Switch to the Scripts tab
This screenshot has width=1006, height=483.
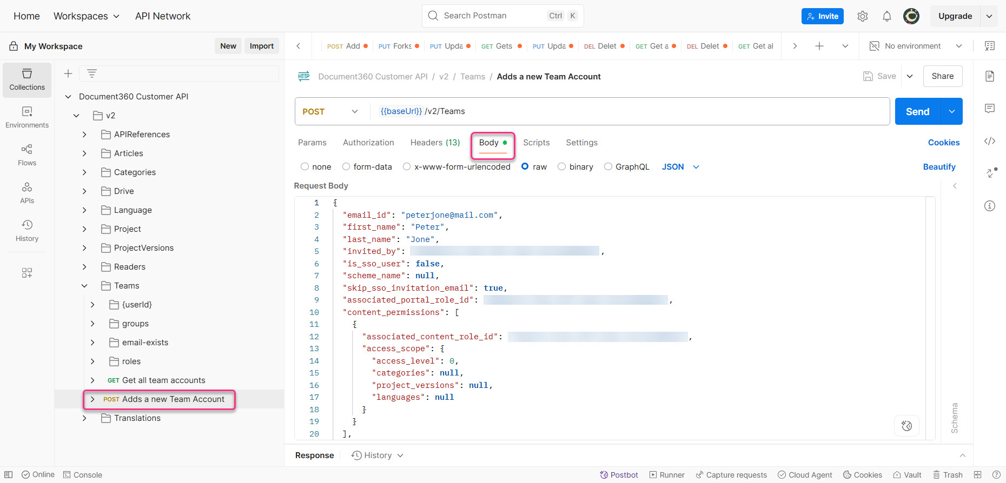[536, 143]
